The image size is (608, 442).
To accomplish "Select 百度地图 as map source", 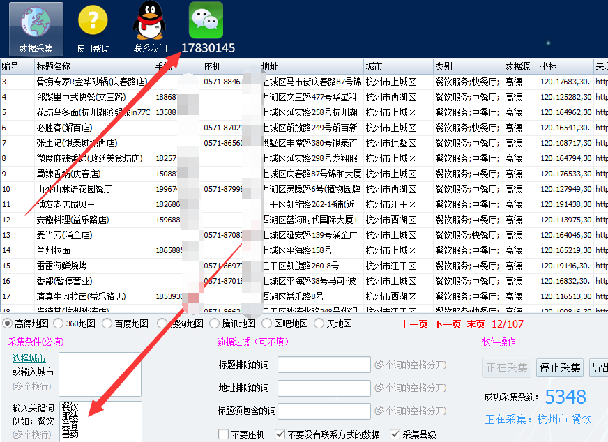I will click(x=107, y=323).
